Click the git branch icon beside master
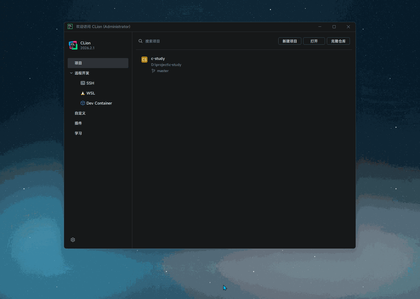Screen dimensions: 420x299 (x=153, y=71)
